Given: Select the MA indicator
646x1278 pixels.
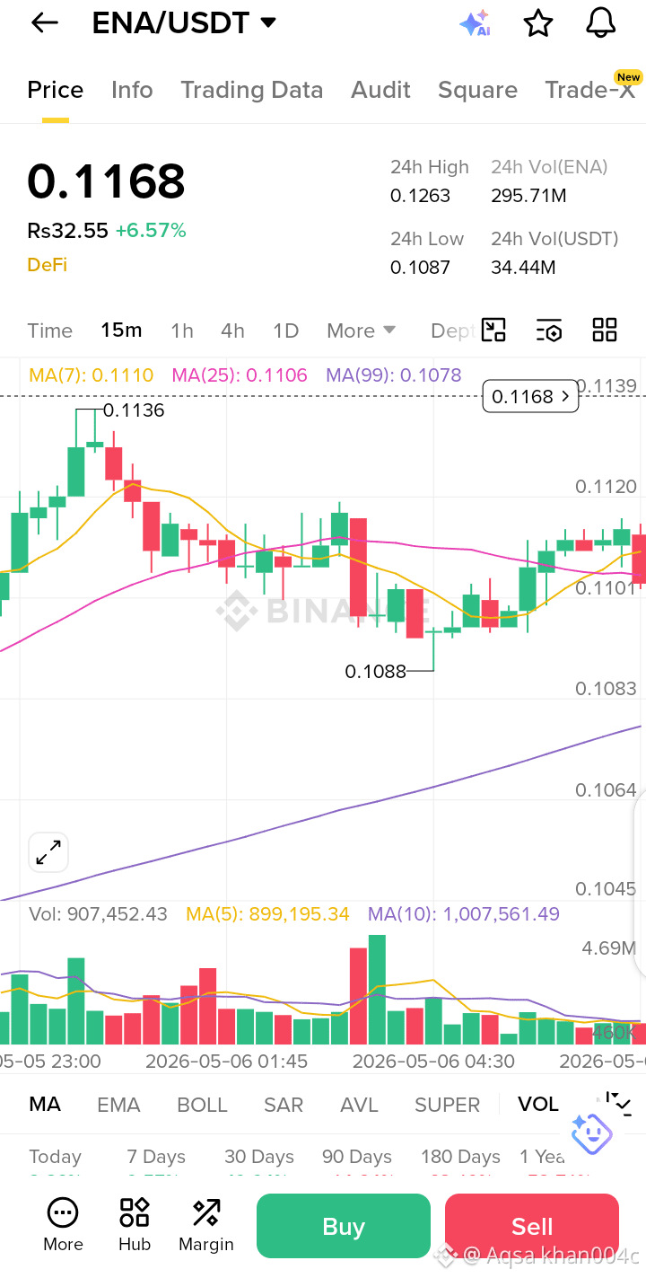Looking at the screenshot, I should (45, 1104).
